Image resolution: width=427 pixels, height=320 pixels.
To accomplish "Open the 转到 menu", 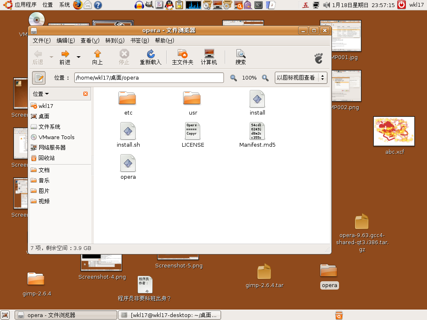I will [x=115, y=40].
